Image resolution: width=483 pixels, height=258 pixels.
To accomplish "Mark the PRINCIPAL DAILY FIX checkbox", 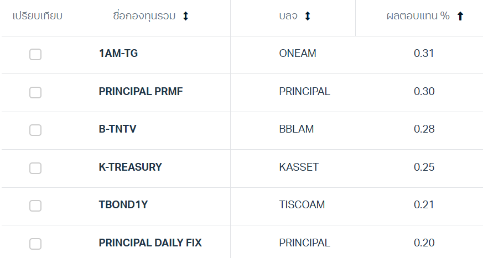I will click(x=35, y=244).
